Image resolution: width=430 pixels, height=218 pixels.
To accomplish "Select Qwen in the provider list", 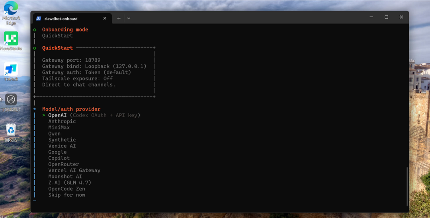I will [55, 134].
